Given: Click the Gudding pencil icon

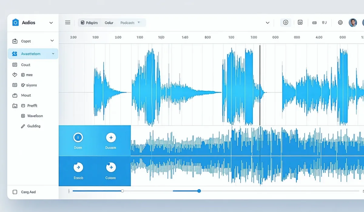Looking at the screenshot, I should (23, 126).
